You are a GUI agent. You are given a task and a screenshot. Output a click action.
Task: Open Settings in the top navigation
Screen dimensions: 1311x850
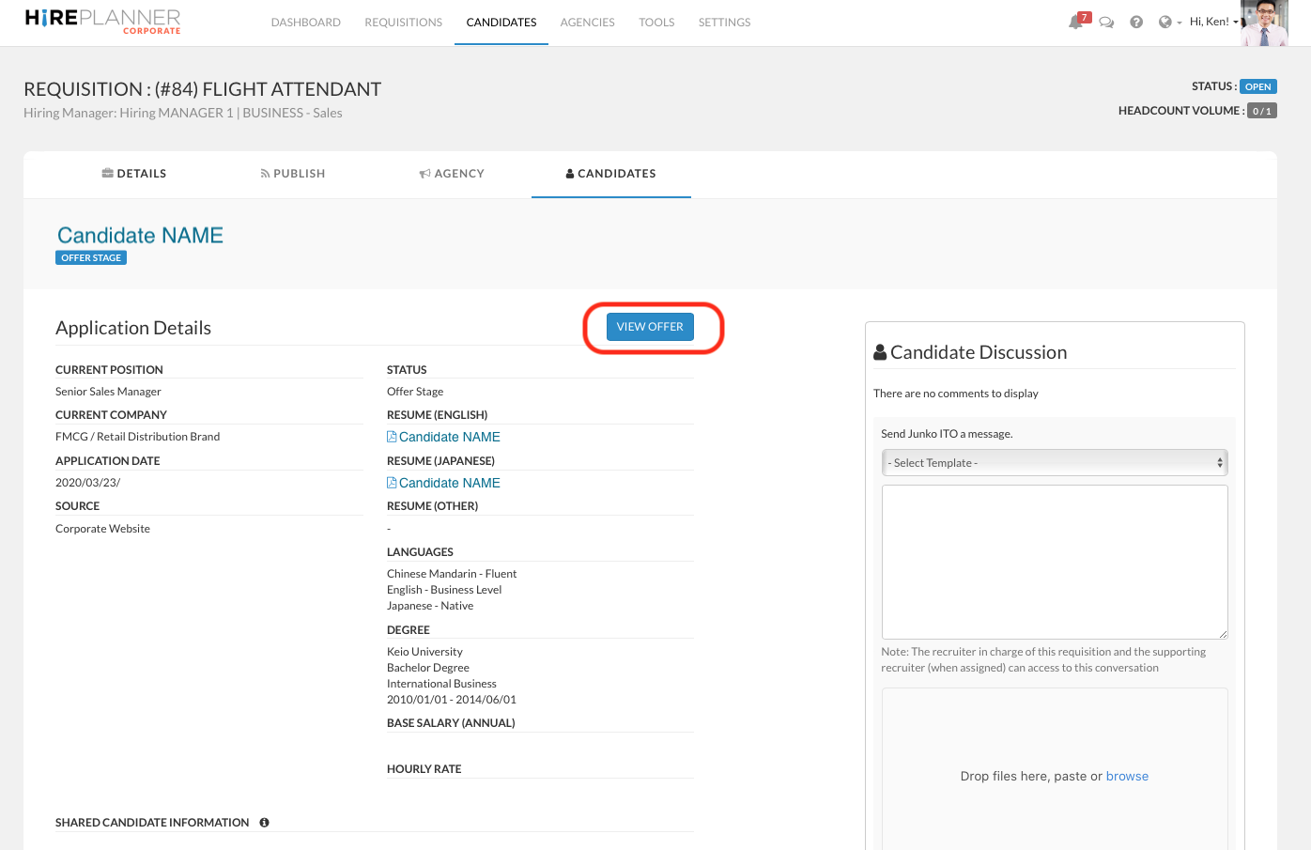point(724,23)
